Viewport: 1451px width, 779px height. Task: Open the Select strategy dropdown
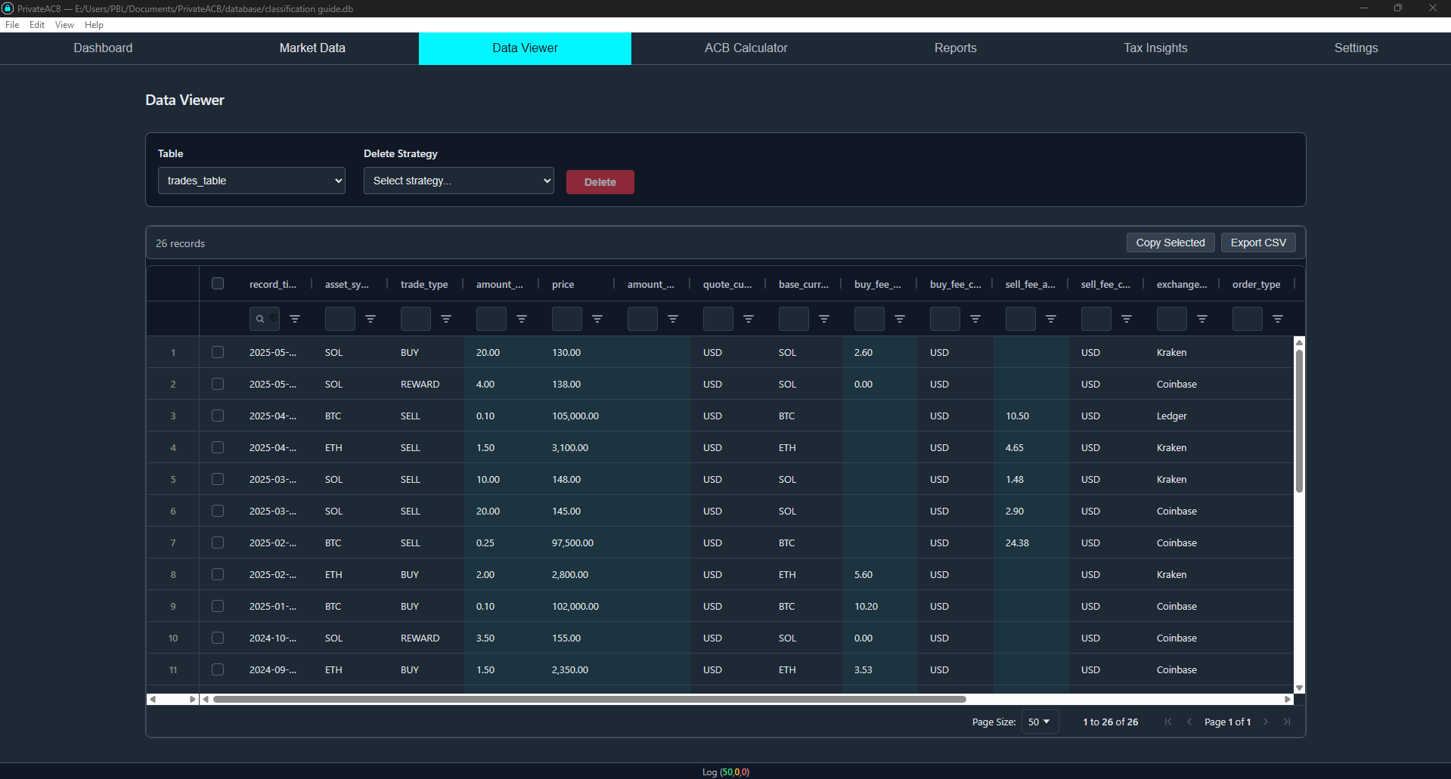(458, 181)
